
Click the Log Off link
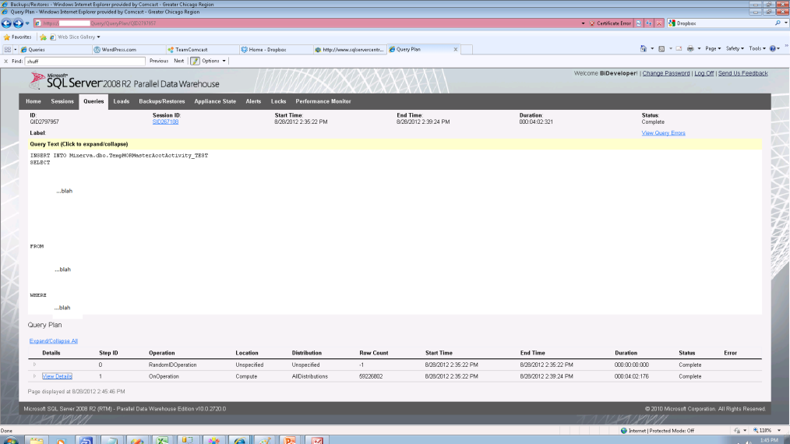pyautogui.click(x=704, y=73)
